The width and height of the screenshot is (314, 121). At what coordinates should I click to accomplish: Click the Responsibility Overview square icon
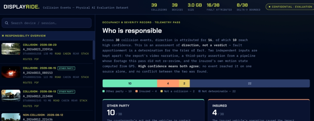click(3, 36)
